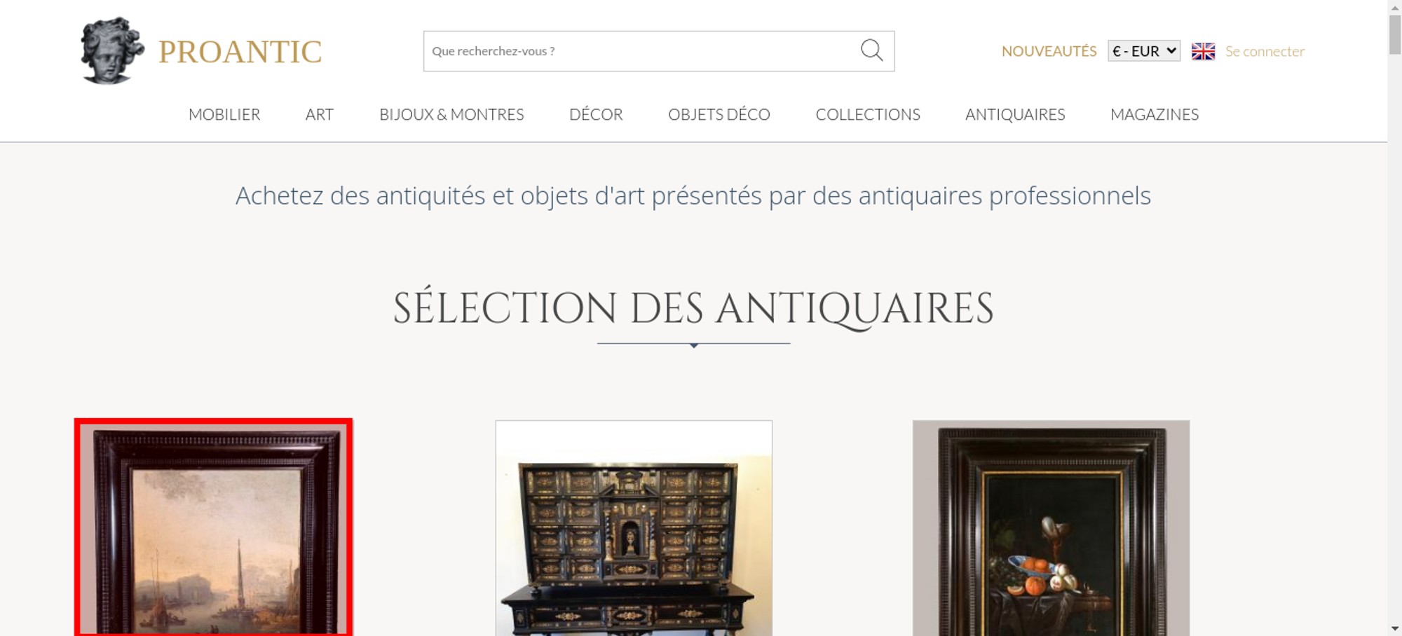
Task: Open the ebony cabinet furniture thumbnail
Action: 634,528
